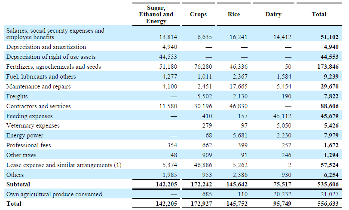
Task: Click the Total column header
Action: pos(319,14)
